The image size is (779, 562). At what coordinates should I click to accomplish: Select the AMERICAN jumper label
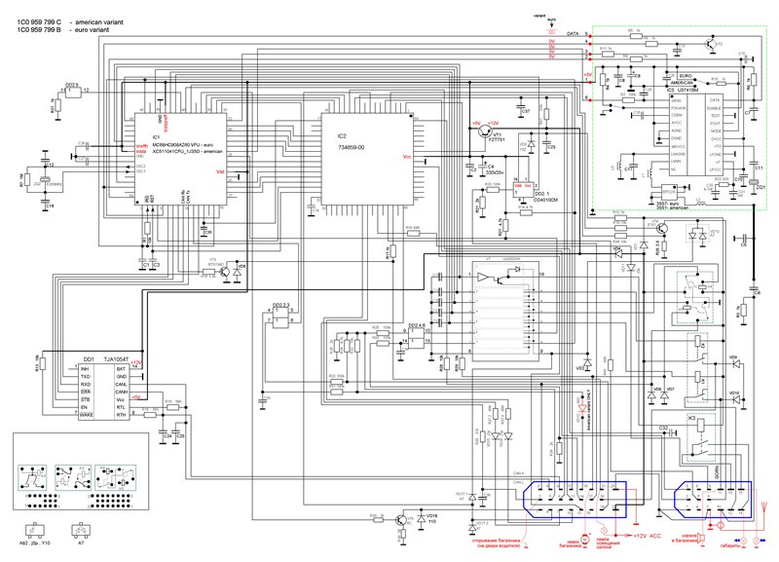click(682, 83)
